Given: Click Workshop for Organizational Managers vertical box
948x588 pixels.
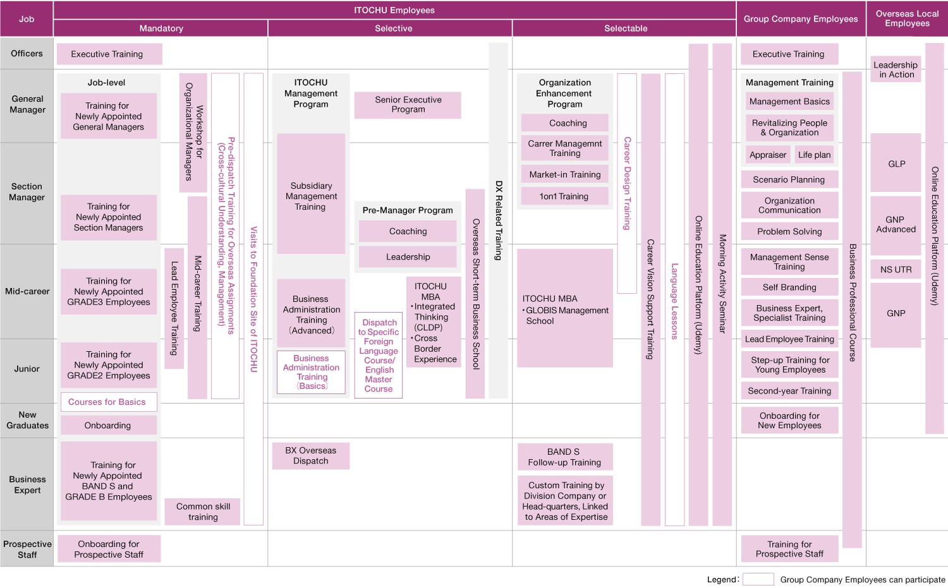Looking at the screenshot, I should click(x=193, y=133).
